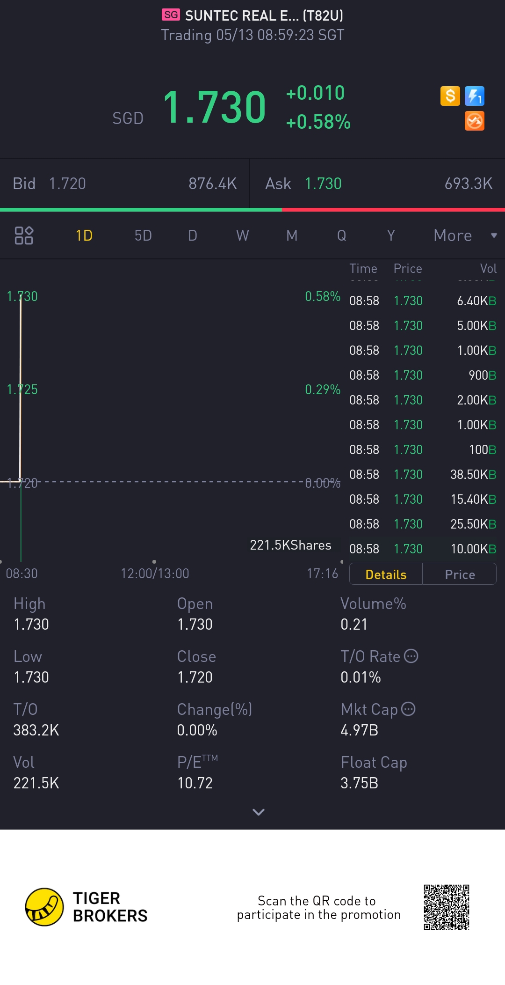Switch trades panel to Price view
This screenshot has height=985, width=505.
[460, 574]
